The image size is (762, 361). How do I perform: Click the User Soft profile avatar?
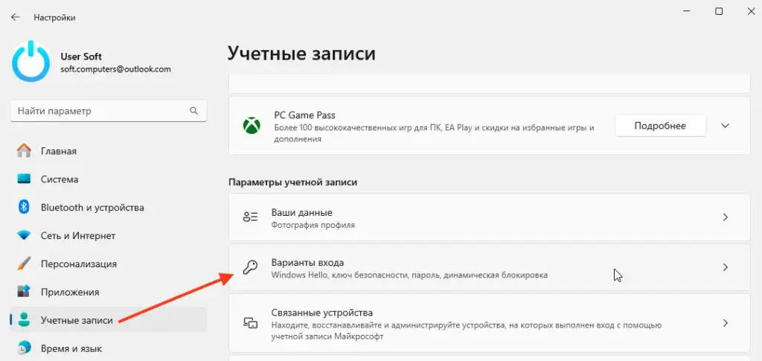point(31,62)
